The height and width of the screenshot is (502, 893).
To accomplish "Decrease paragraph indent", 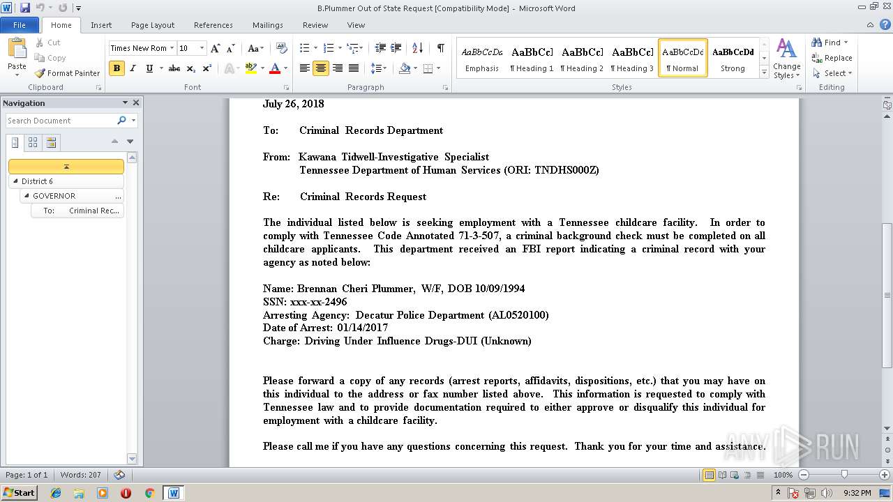I will point(380,48).
